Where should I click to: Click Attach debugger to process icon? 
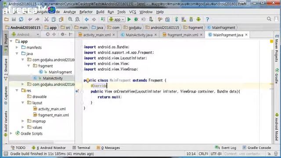(151, 19)
